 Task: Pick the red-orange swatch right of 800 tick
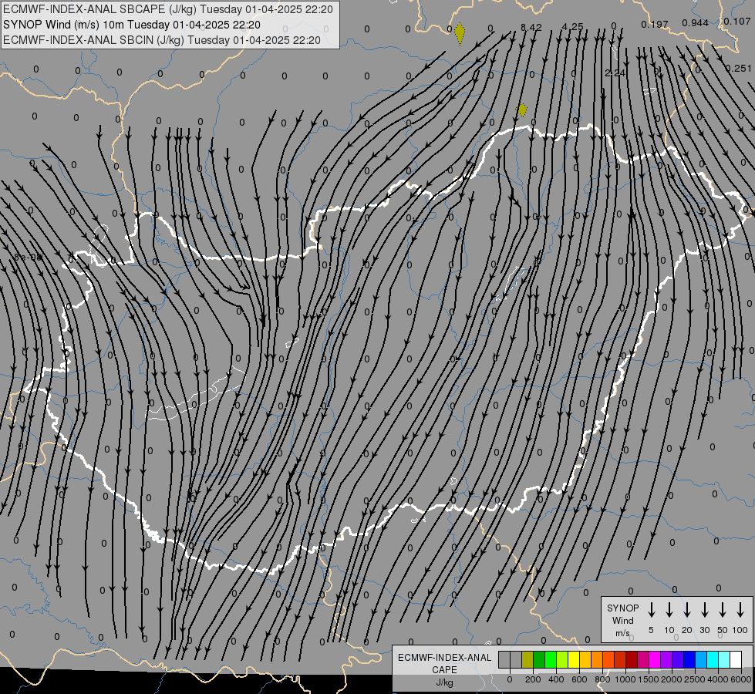tap(608, 659)
